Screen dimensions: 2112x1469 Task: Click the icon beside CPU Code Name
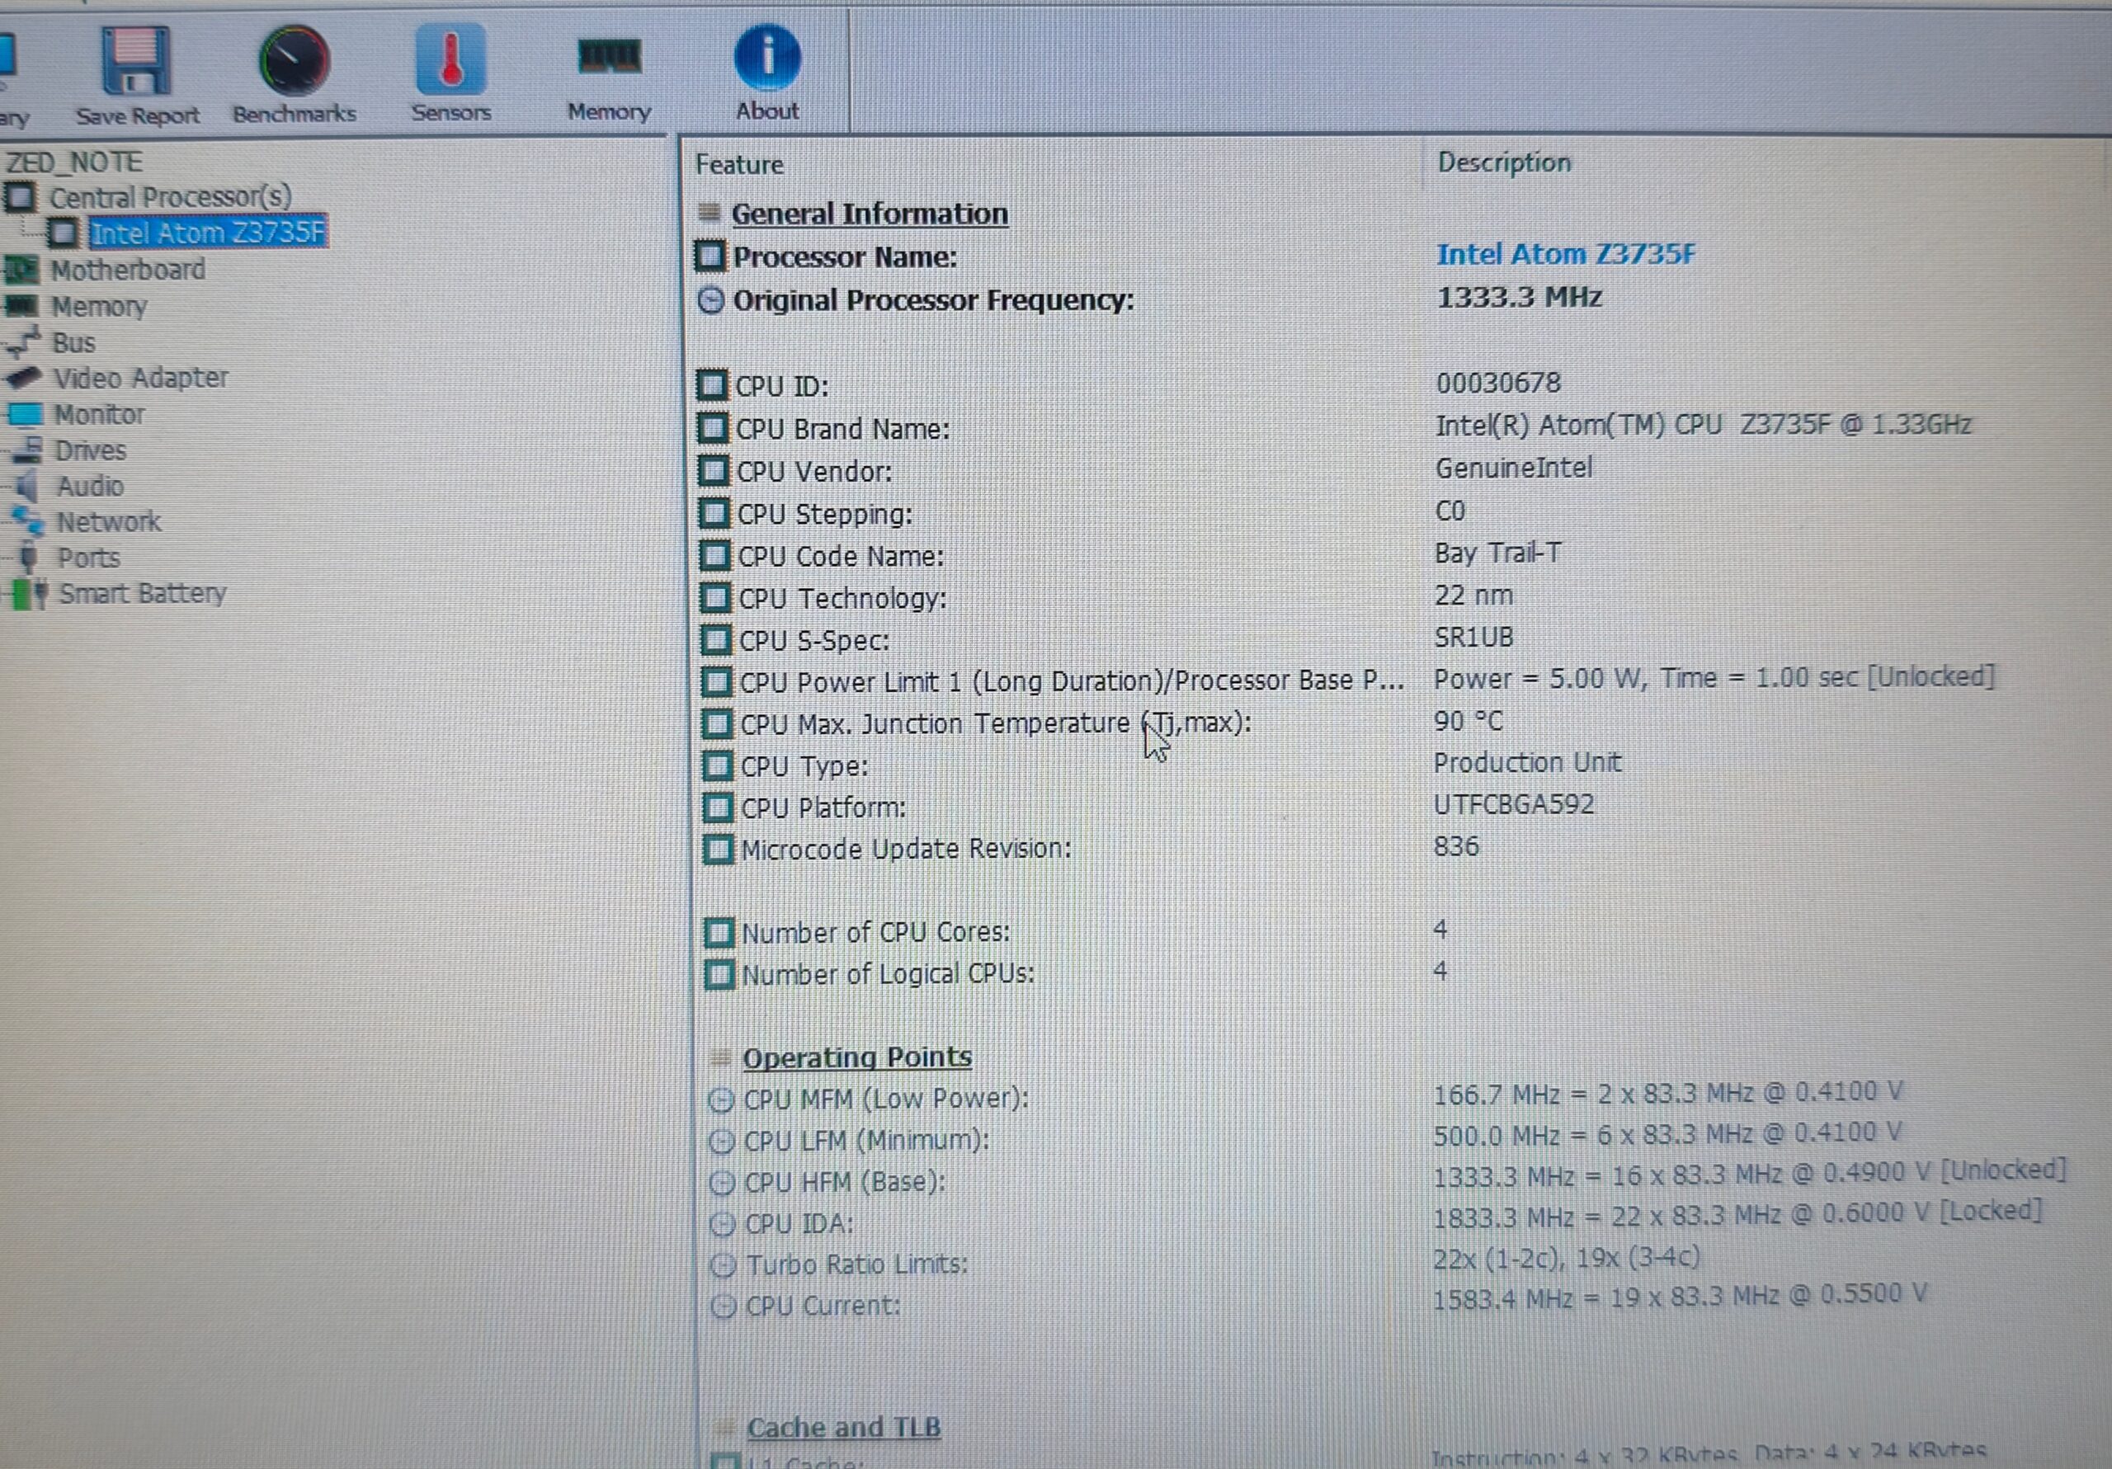(714, 554)
